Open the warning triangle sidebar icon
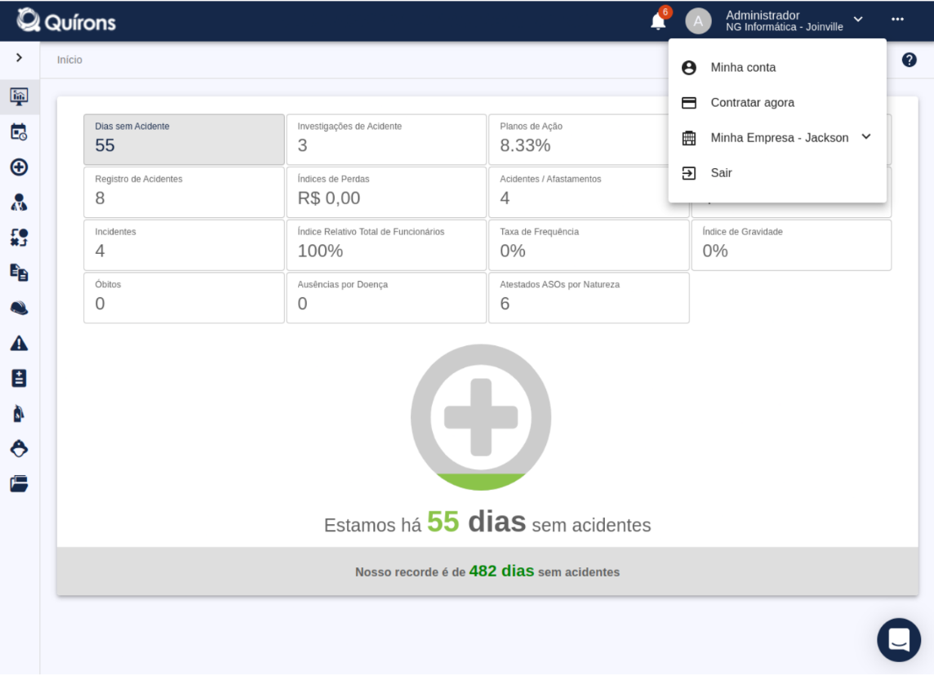The image size is (934, 676). tap(19, 343)
